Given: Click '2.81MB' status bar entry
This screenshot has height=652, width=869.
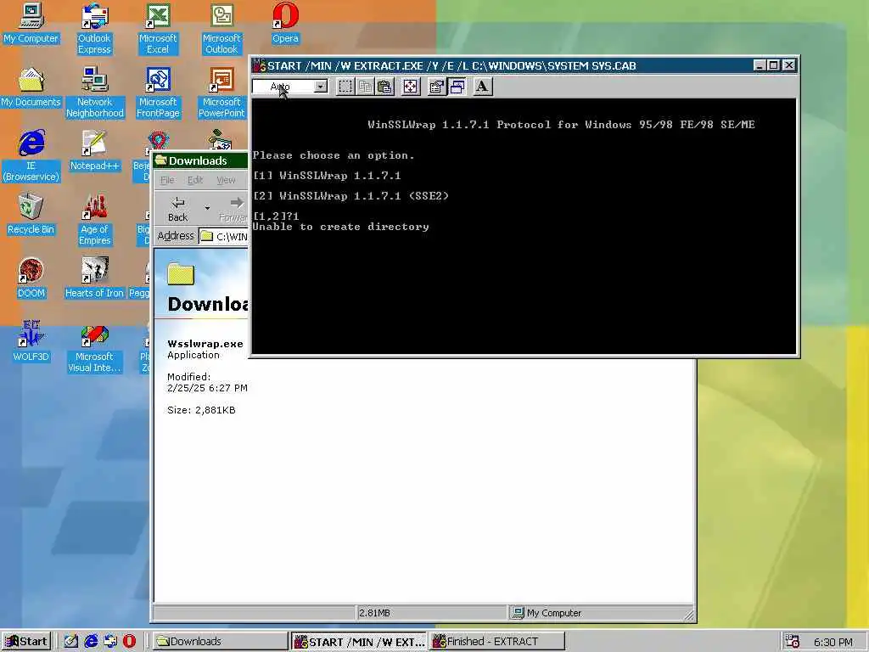Looking at the screenshot, I should 374,613.
